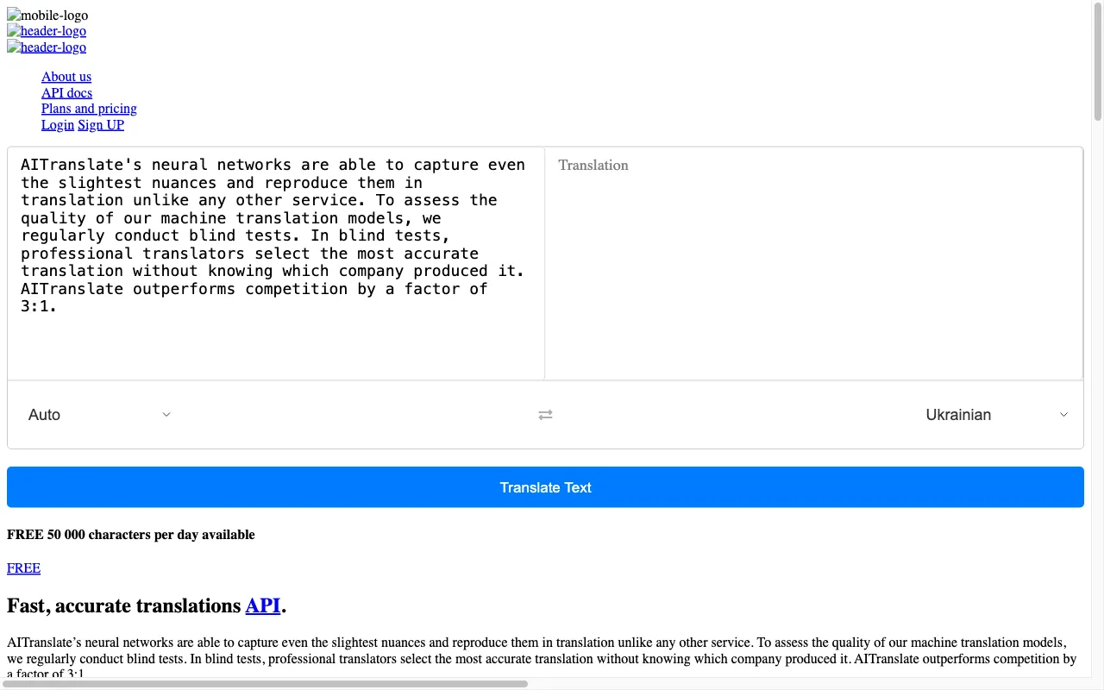This screenshot has height=690, width=1104.
Task: Click inside the source text area
Action: (276, 263)
